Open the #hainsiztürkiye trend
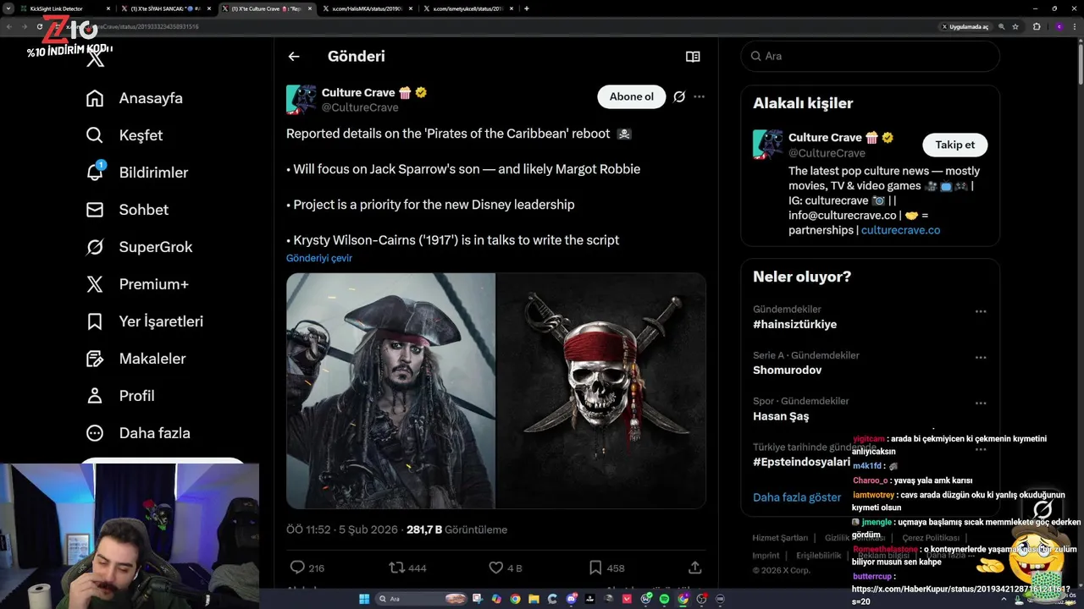This screenshot has width=1084, height=609. (794, 325)
